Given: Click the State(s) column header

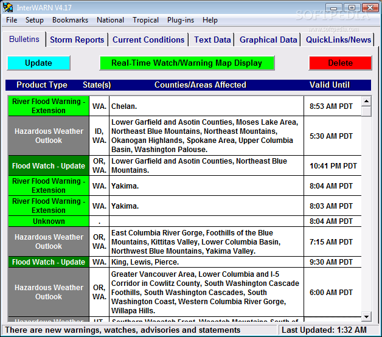Looking at the screenshot, I should [97, 85].
